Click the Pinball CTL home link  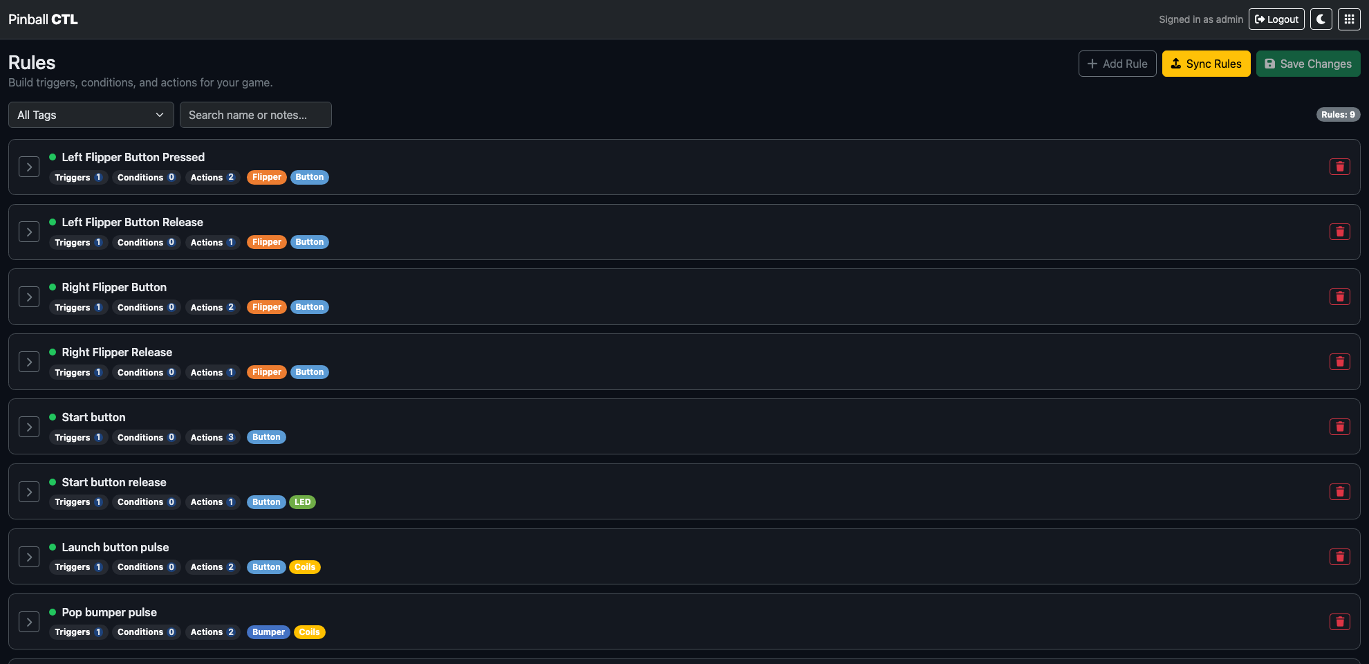pyautogui.click(x=43, y=19)
